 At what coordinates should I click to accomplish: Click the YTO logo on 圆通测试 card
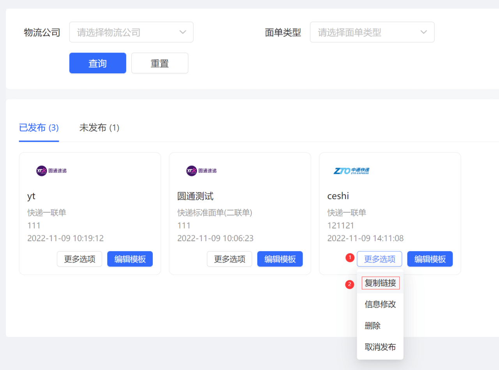point(202,171)
